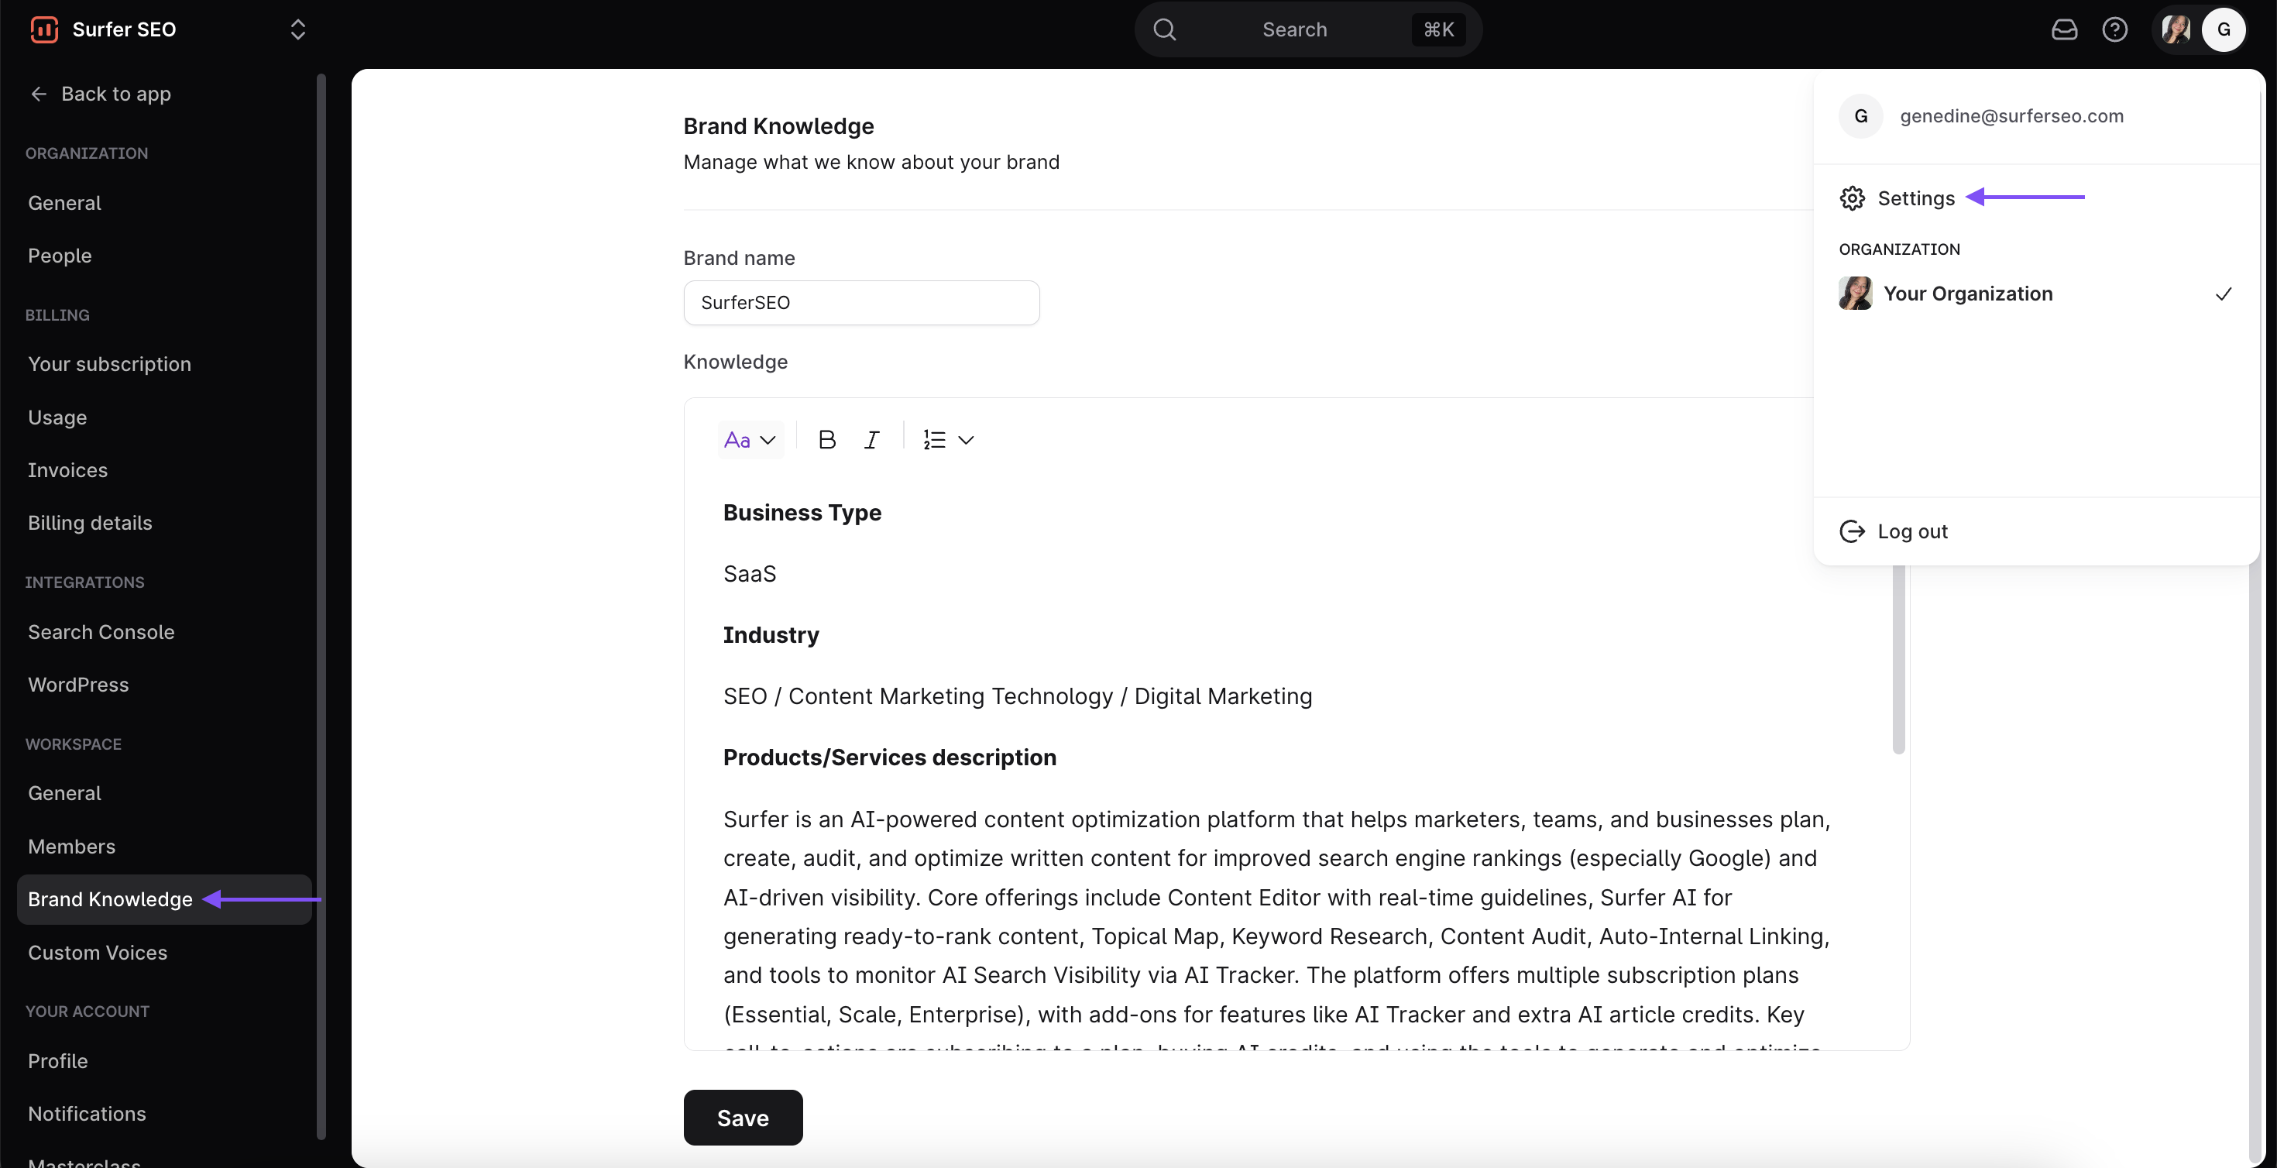
Task: Expand the list type dropdown arrow
Action: [x=966, y=439]
